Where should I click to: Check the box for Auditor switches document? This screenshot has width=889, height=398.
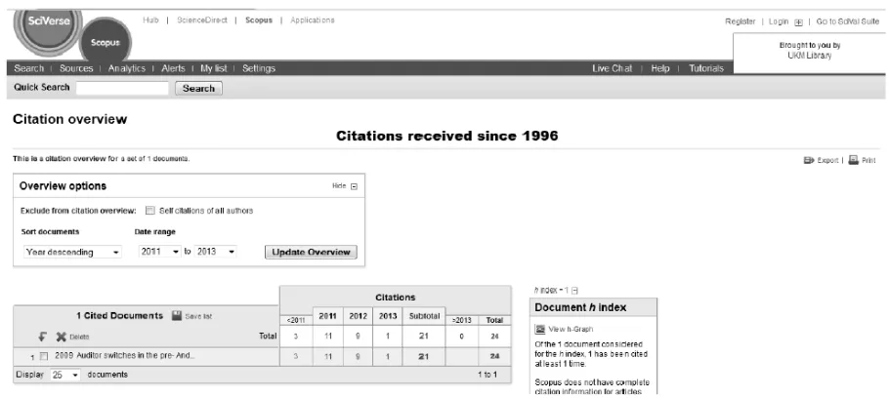click(44, 356)
